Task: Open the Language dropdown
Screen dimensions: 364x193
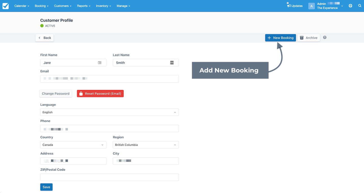Action: tap(110, 112)
